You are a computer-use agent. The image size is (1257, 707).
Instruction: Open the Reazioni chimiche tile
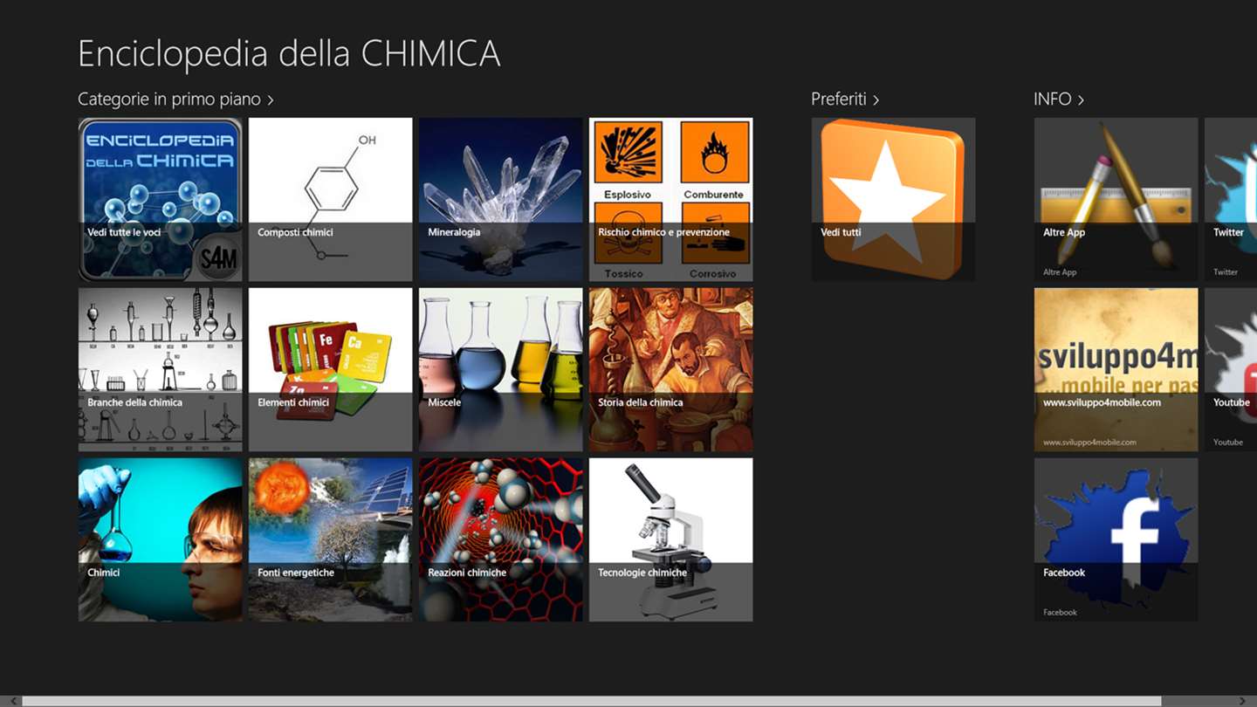(x=500, y=539)
